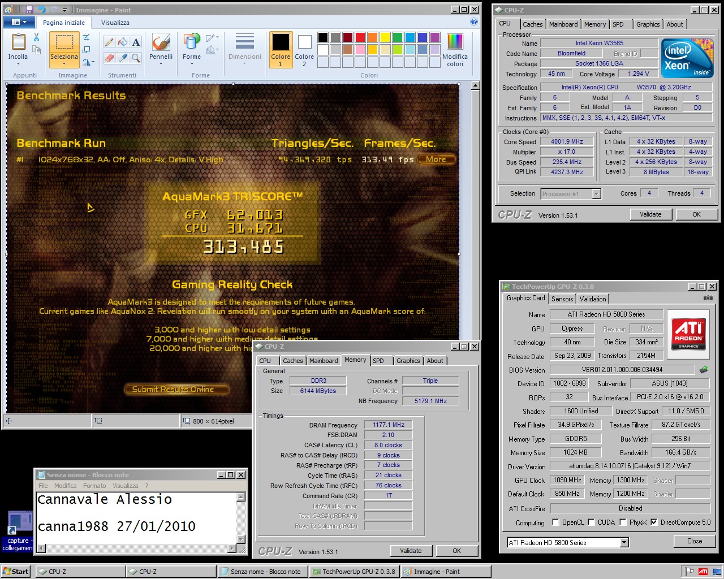Expand the Incolla dropdown arrow
This screenshot has height=579, width=724.
coord(18,64)
